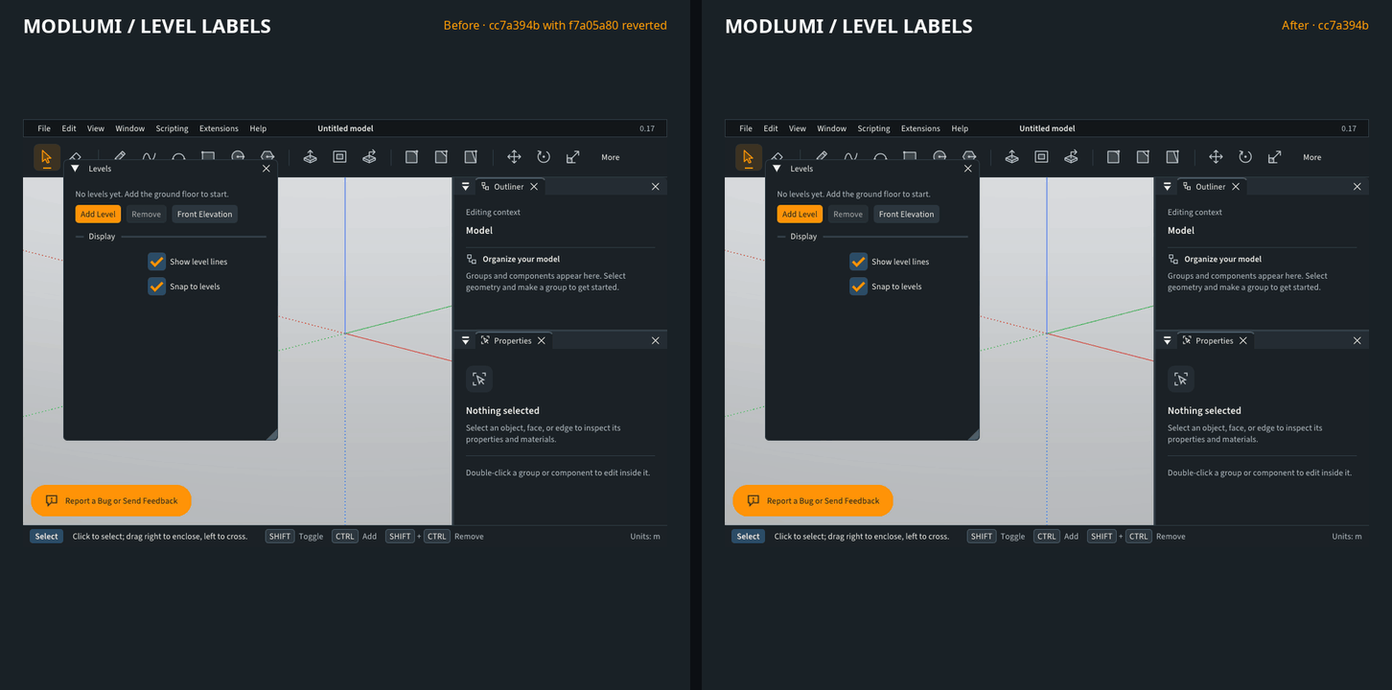
Task: Disable Snap to levels in After panel
Action: pyautogui.click(x=858, y=287)
